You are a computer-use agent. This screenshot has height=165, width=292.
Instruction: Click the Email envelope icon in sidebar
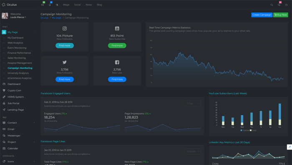tap(4, 129)
